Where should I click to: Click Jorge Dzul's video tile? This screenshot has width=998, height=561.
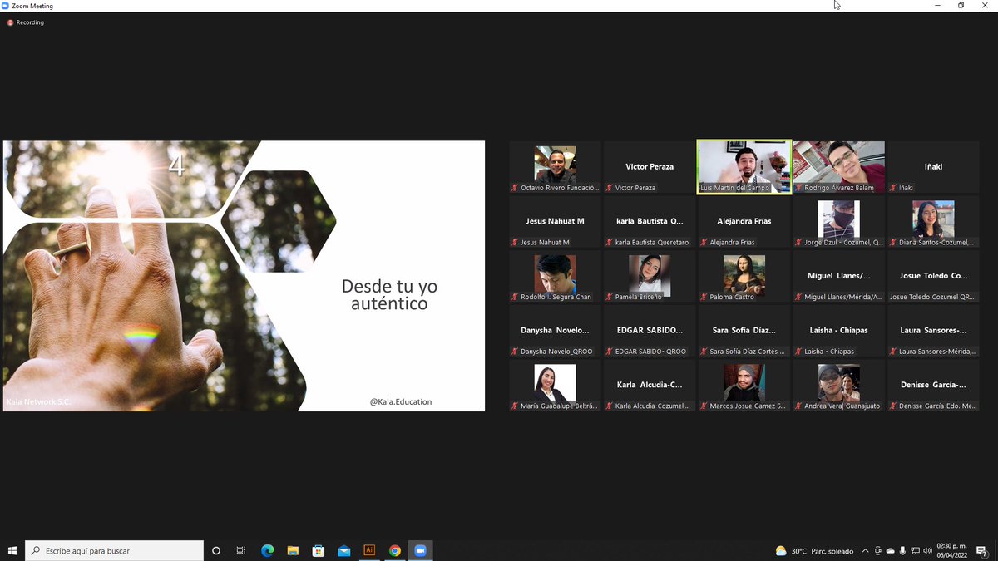838,222
